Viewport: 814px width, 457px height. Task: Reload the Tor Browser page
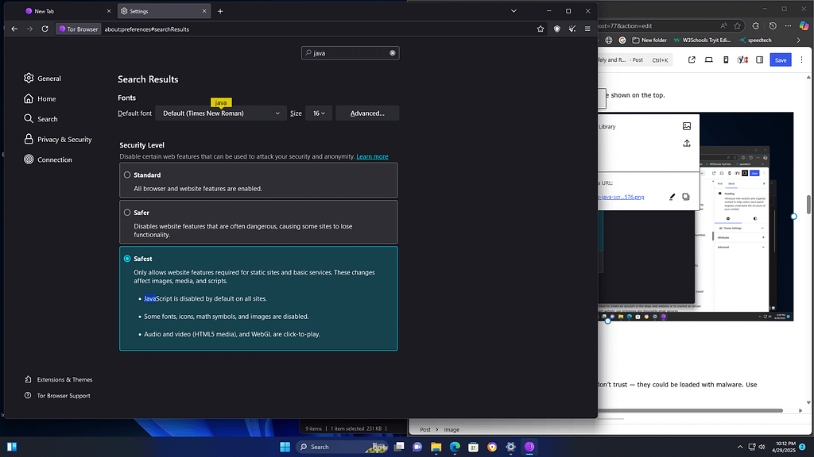click(x=45, y=29)
